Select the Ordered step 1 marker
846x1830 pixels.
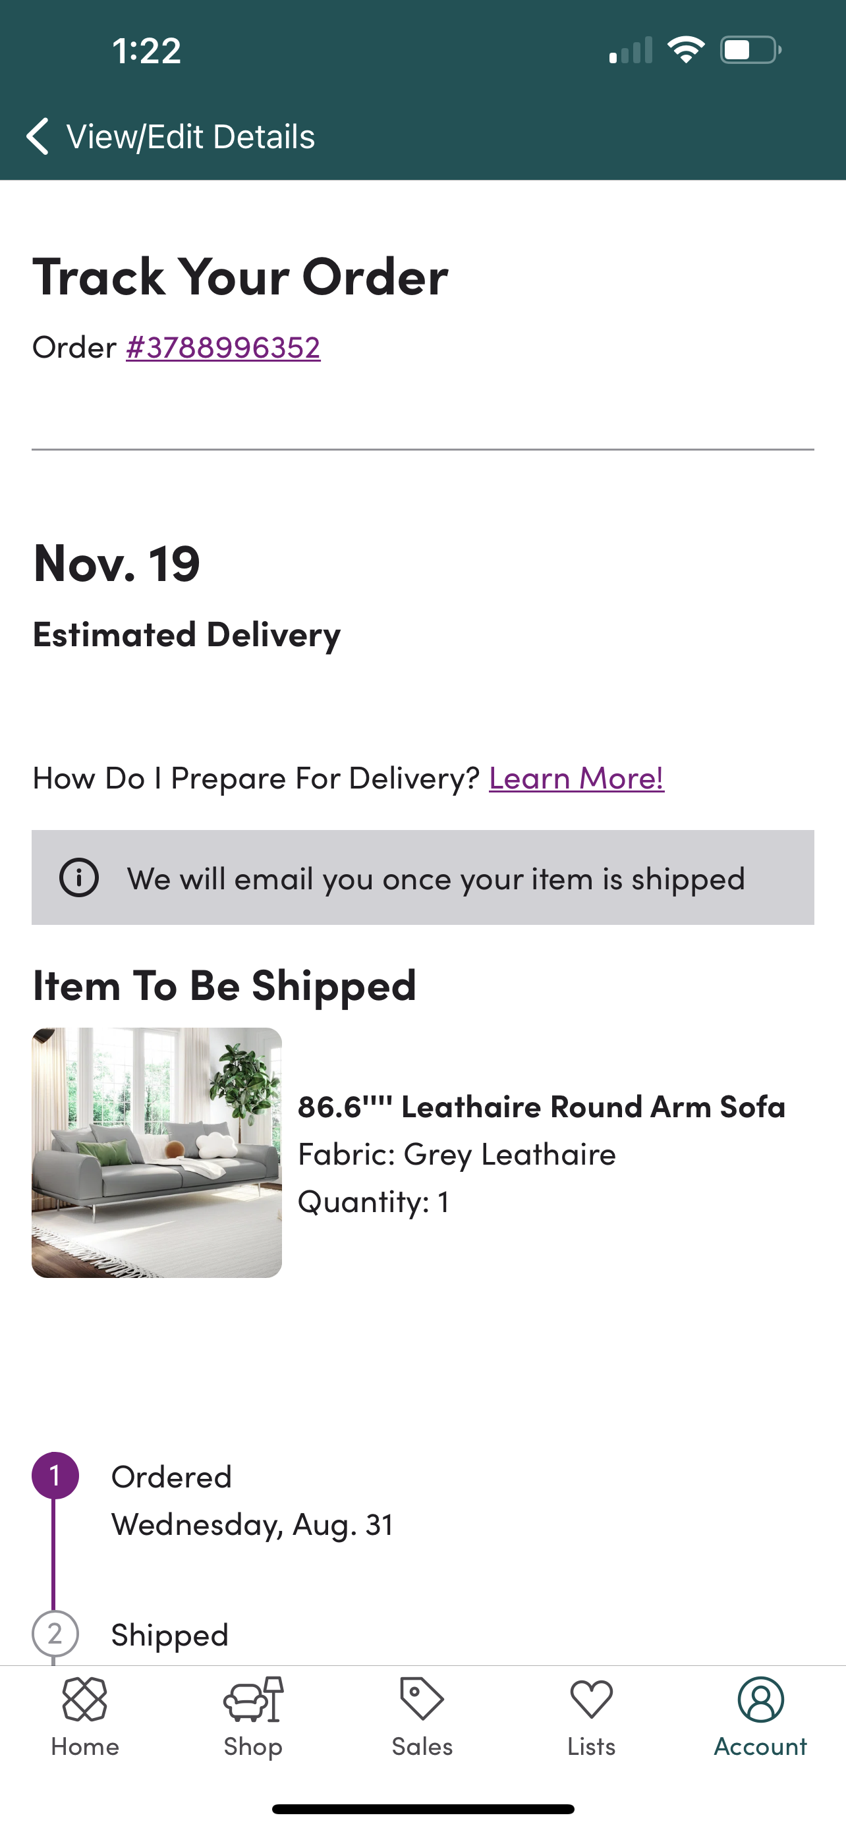55,1476
